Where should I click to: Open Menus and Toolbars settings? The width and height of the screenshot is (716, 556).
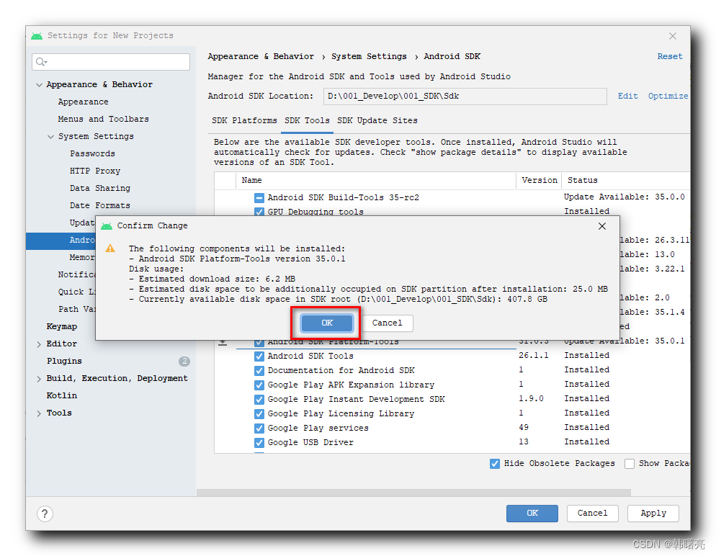click(103, 119)
